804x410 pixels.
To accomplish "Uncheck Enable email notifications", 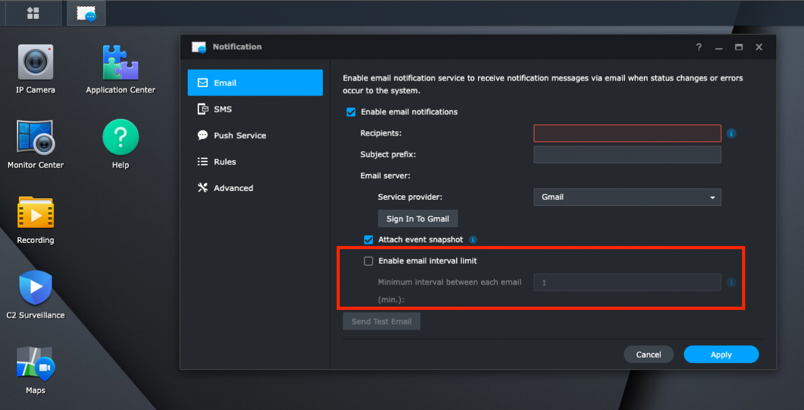I will pos(351,112).
